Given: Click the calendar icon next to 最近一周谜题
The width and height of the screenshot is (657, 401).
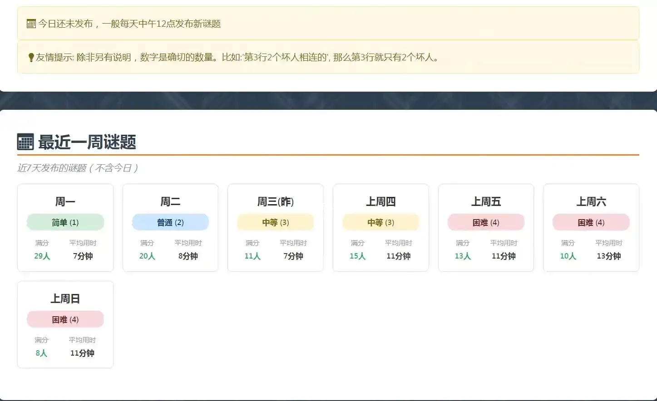Looking at the screenshot, I should tap(25, 142).
